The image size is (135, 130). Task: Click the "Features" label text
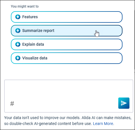(30, 17)
